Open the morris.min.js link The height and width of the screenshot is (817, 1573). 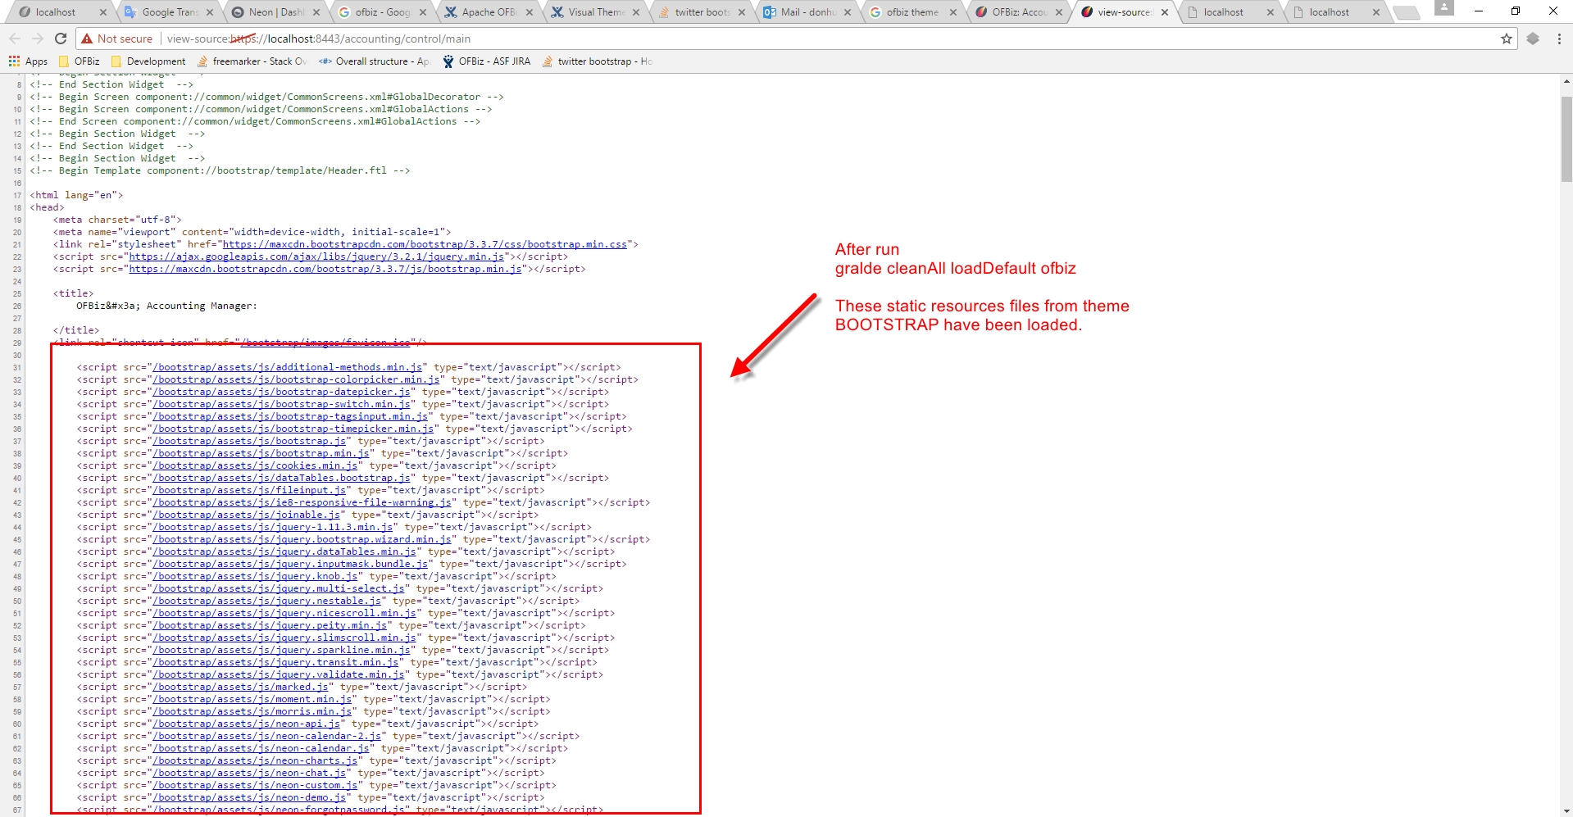[x=252, y=711]
